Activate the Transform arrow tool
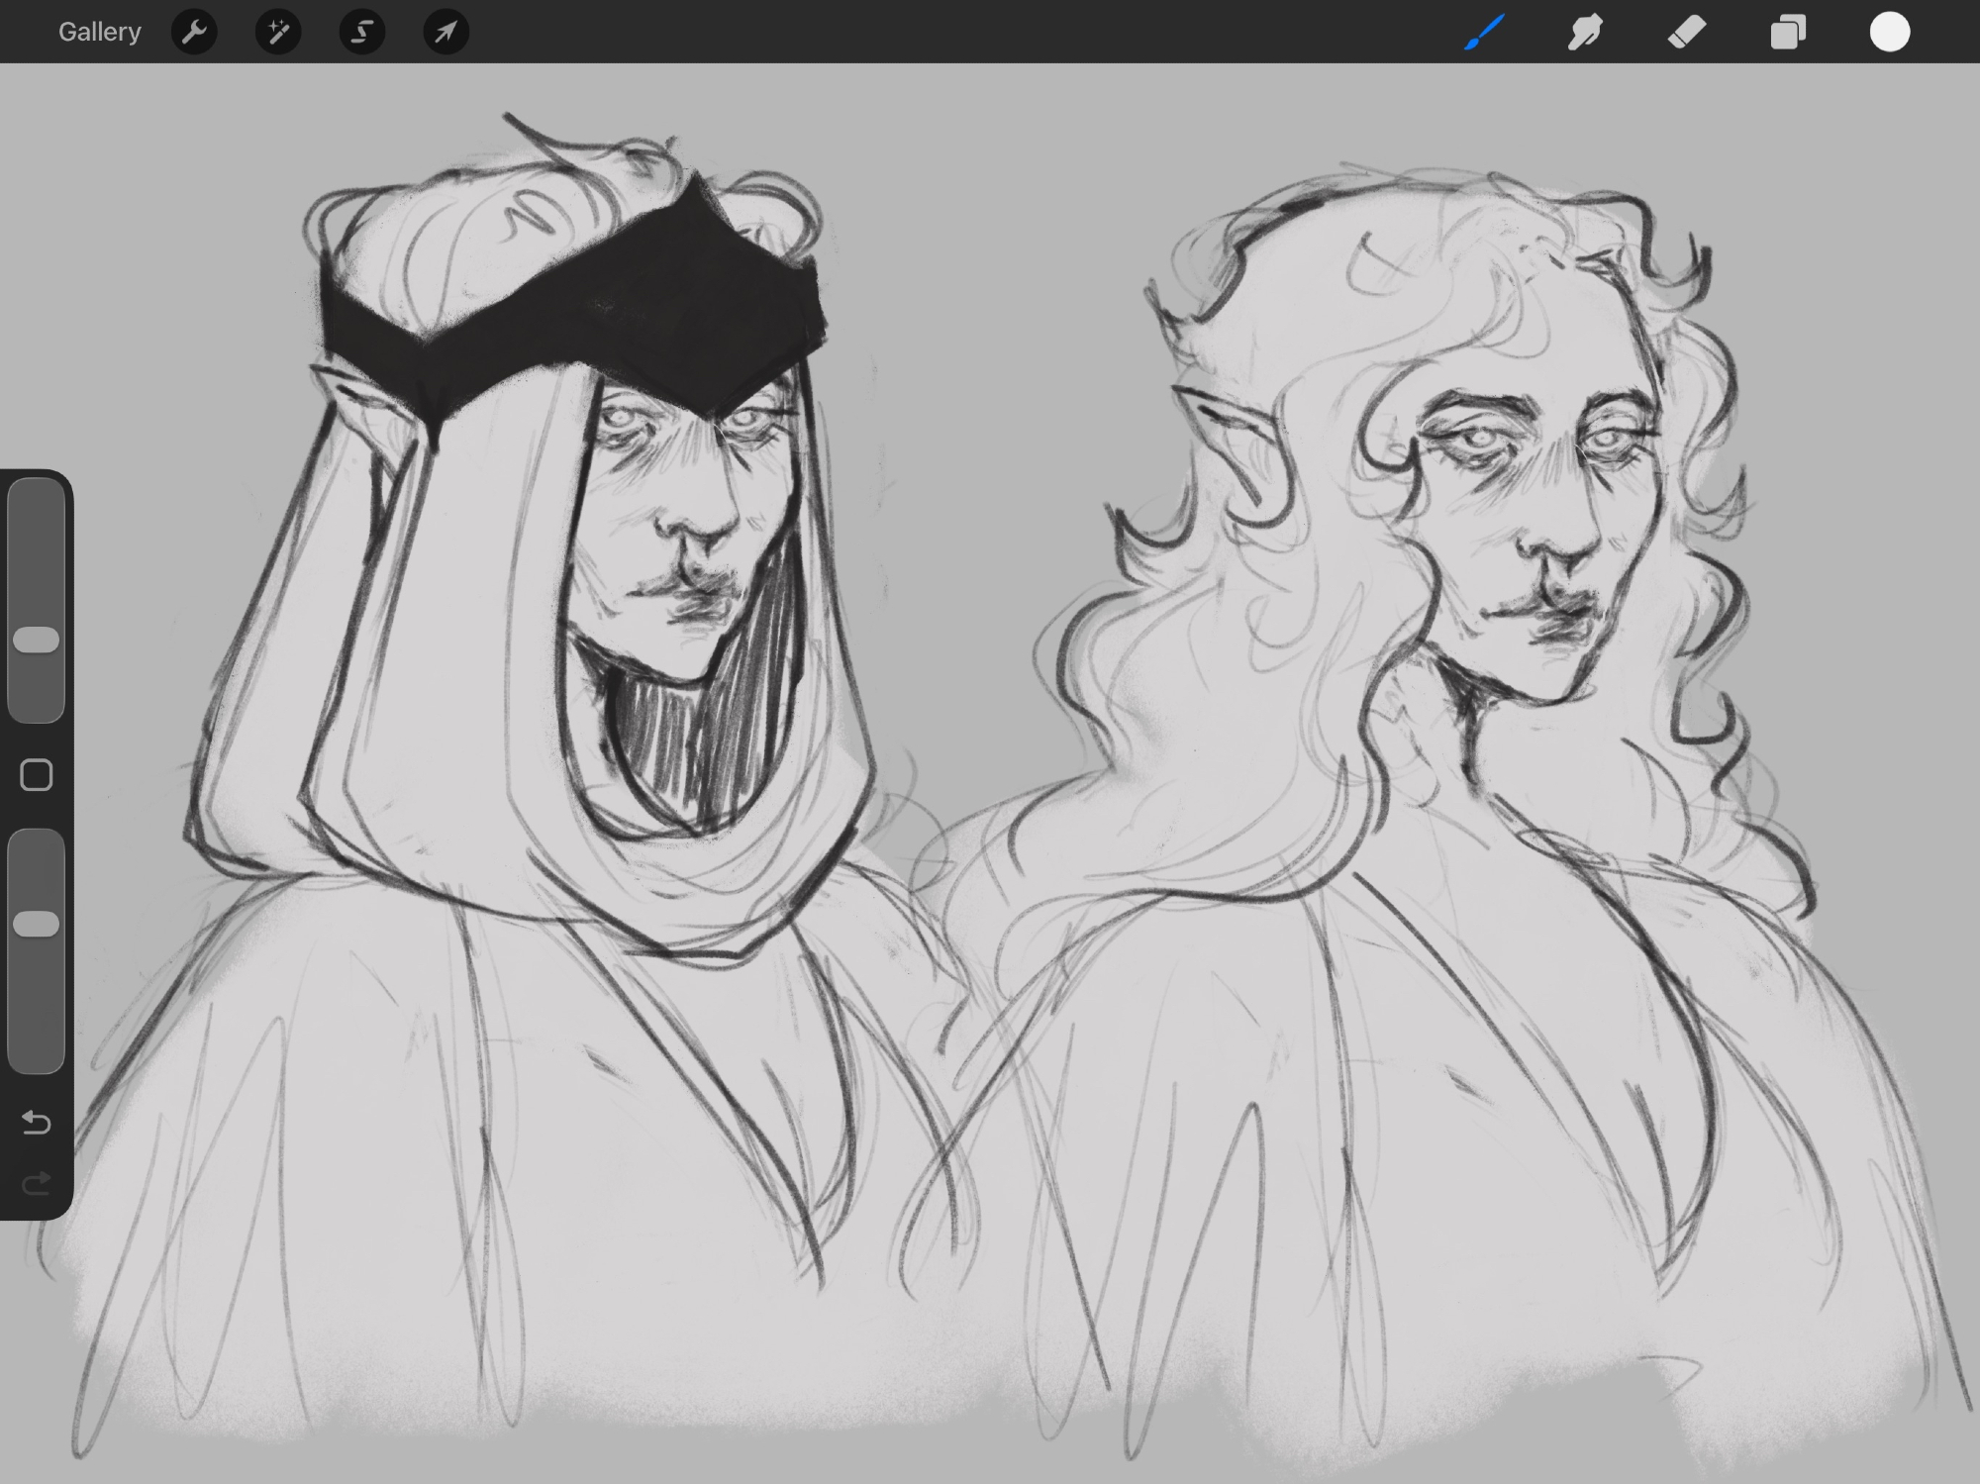1980x1484 pixels. [445, 33]
